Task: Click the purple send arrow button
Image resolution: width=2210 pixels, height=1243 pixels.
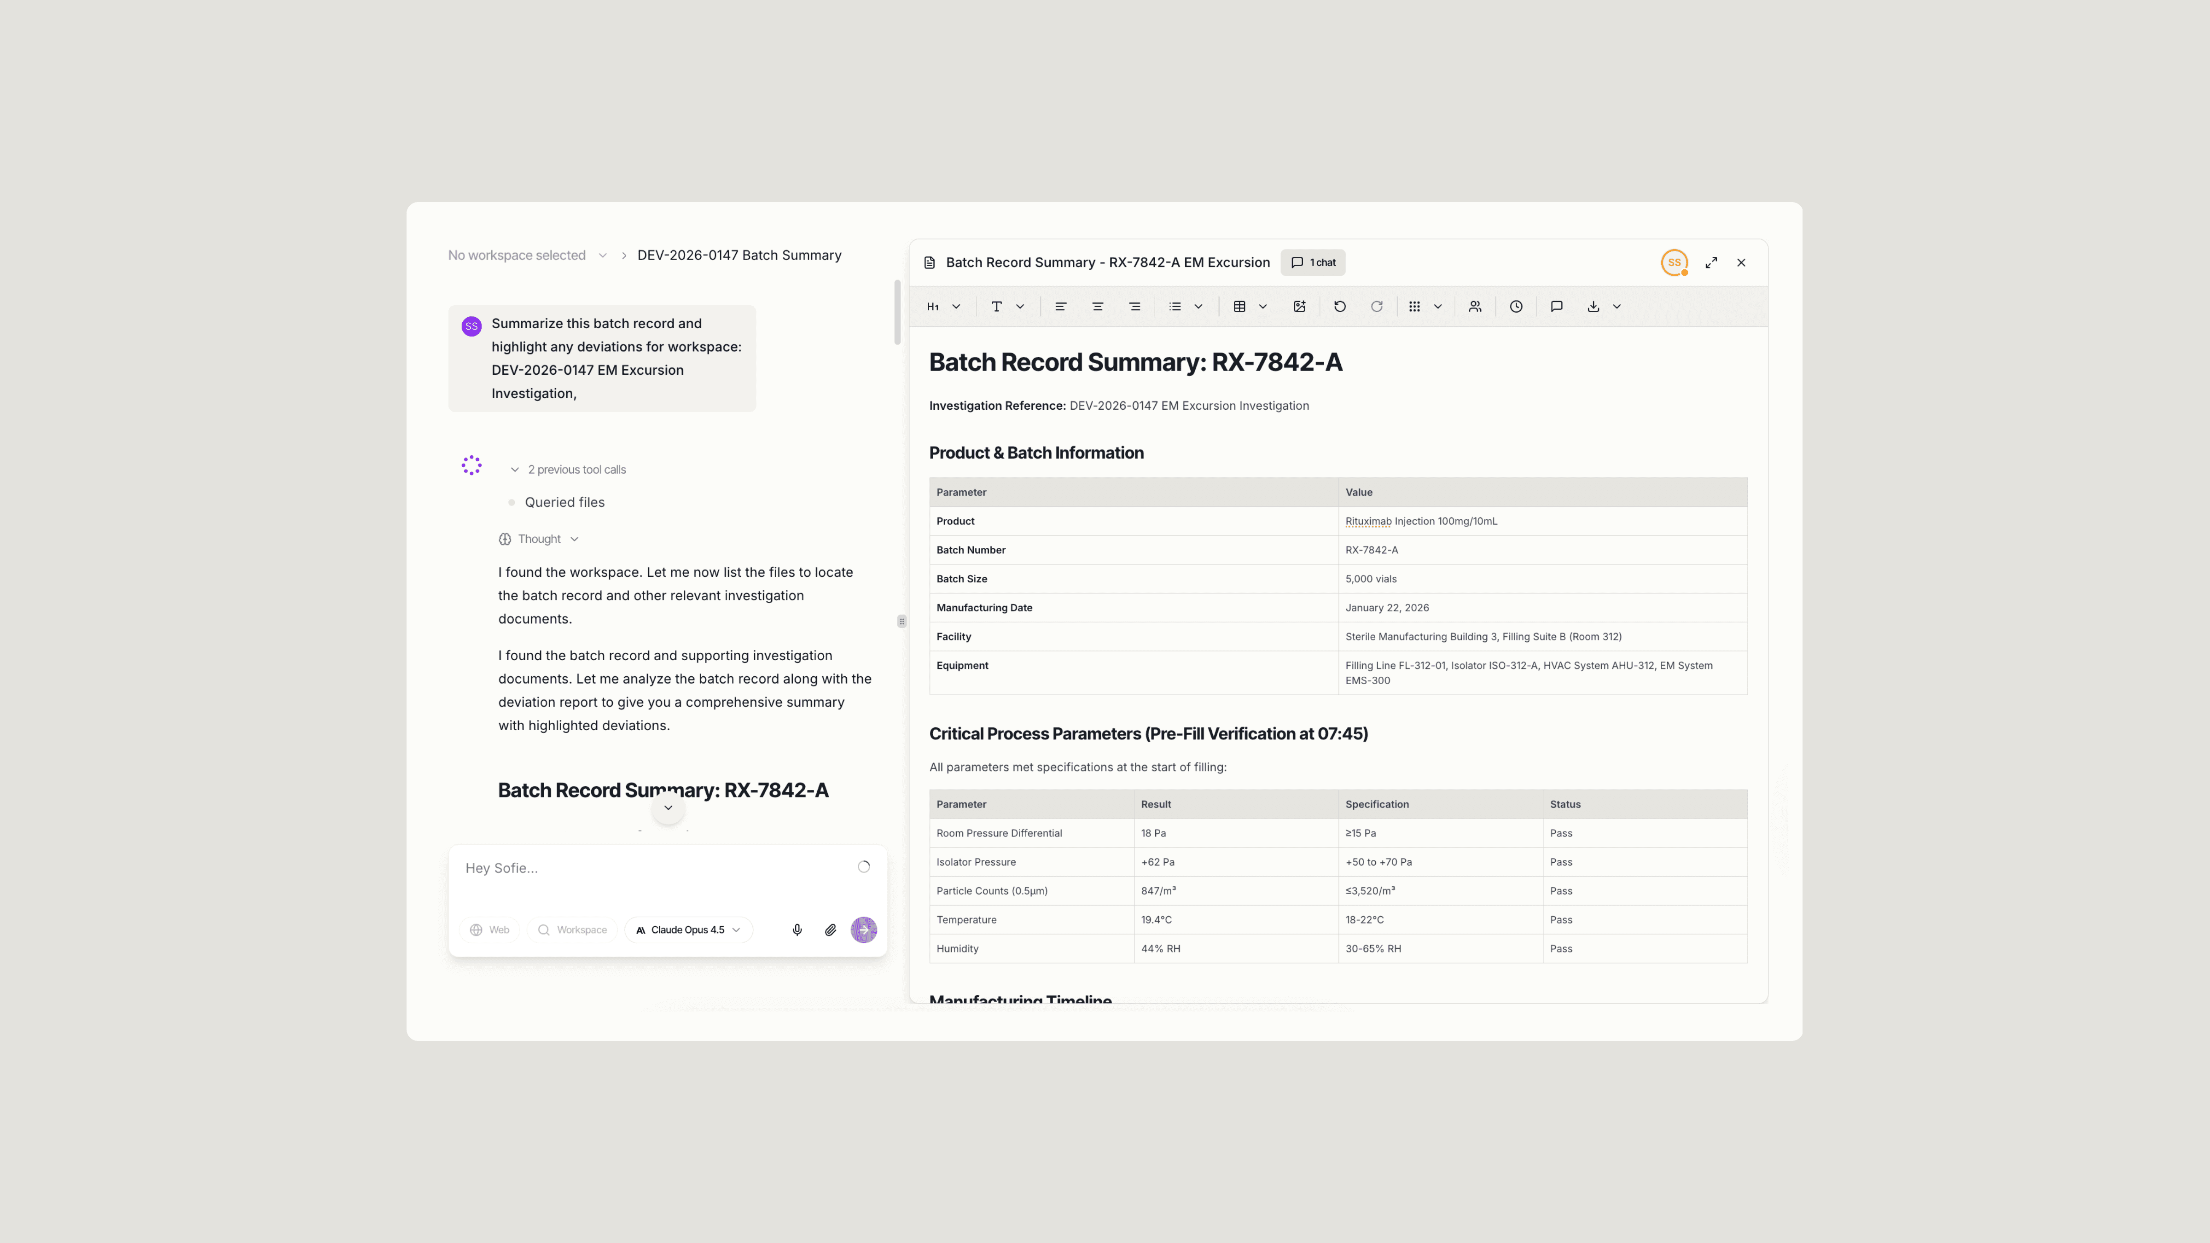Action: (863, 930)
